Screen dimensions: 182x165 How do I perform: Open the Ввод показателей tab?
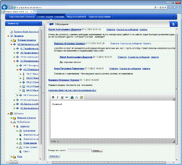(77, 17)
